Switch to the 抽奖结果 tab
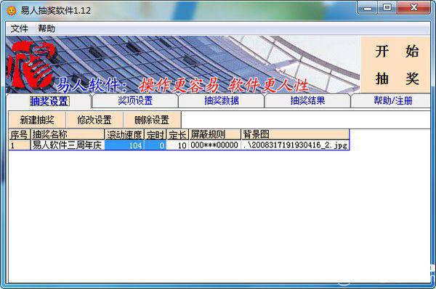 click(x=307, y=100)
